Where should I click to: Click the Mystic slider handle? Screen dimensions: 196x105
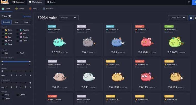point(2,71)
